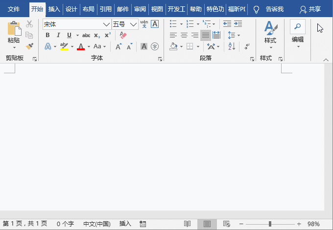This screenshot has height=230, width=333.
Task: Switch to the 审阅 tab
Action: coord(140,9)
